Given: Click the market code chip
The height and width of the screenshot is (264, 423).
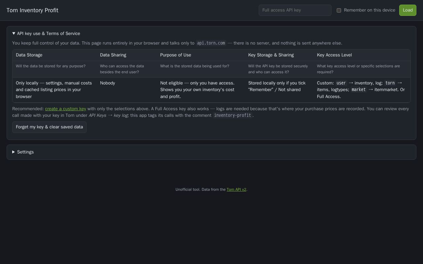Looking at the screenshot, I should [359, 90].
